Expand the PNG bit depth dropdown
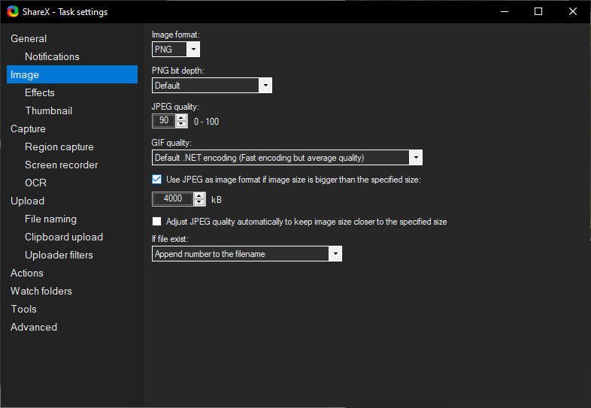This screenshot has height=408, width=591. coord(212,86)
